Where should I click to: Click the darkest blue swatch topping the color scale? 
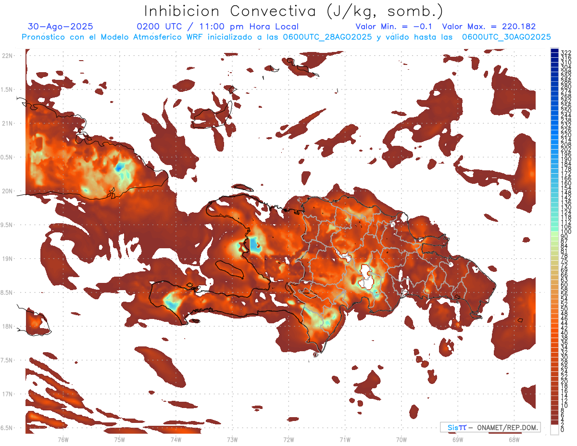point(555,51)
